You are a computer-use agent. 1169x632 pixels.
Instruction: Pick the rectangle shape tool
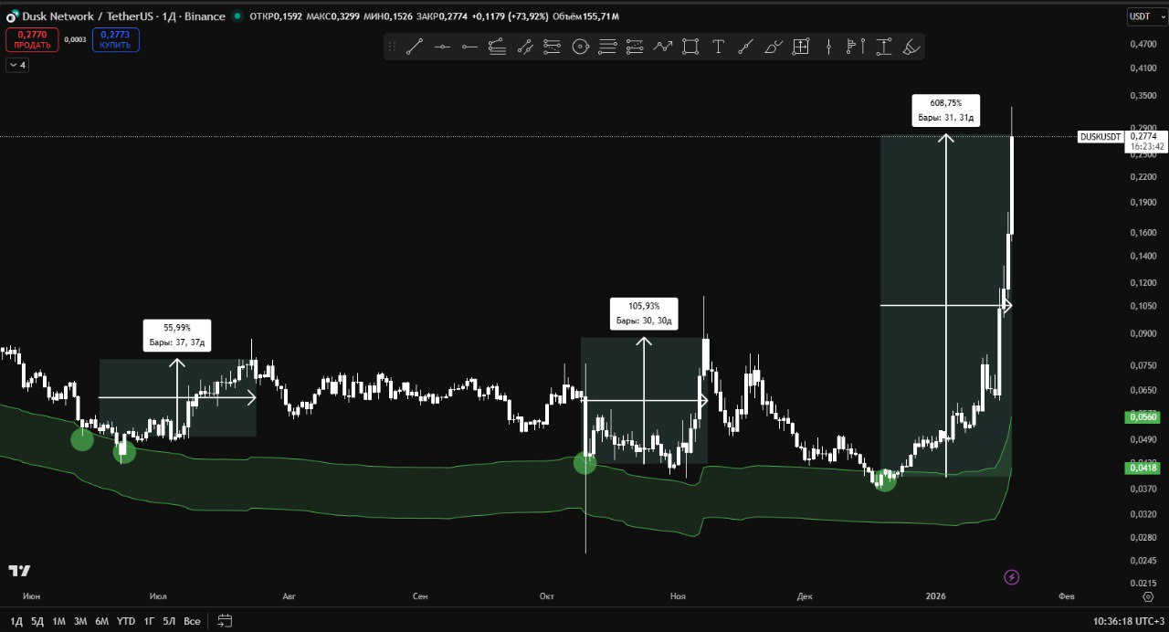[x=690, y=47]
